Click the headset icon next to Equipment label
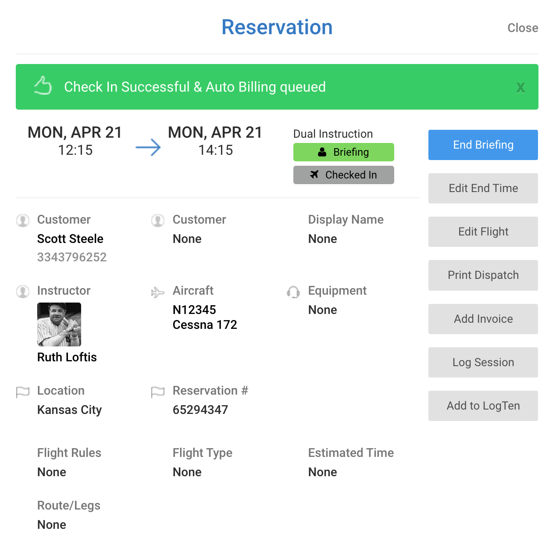The height and width of the screenshot is (556, 556). [x=293, y=292]
